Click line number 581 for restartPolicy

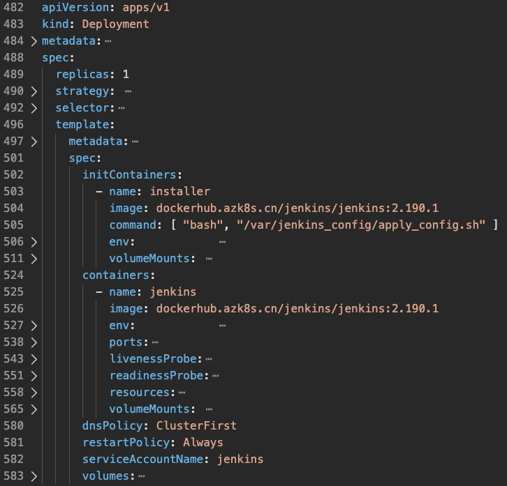click(x=13, y=443)
